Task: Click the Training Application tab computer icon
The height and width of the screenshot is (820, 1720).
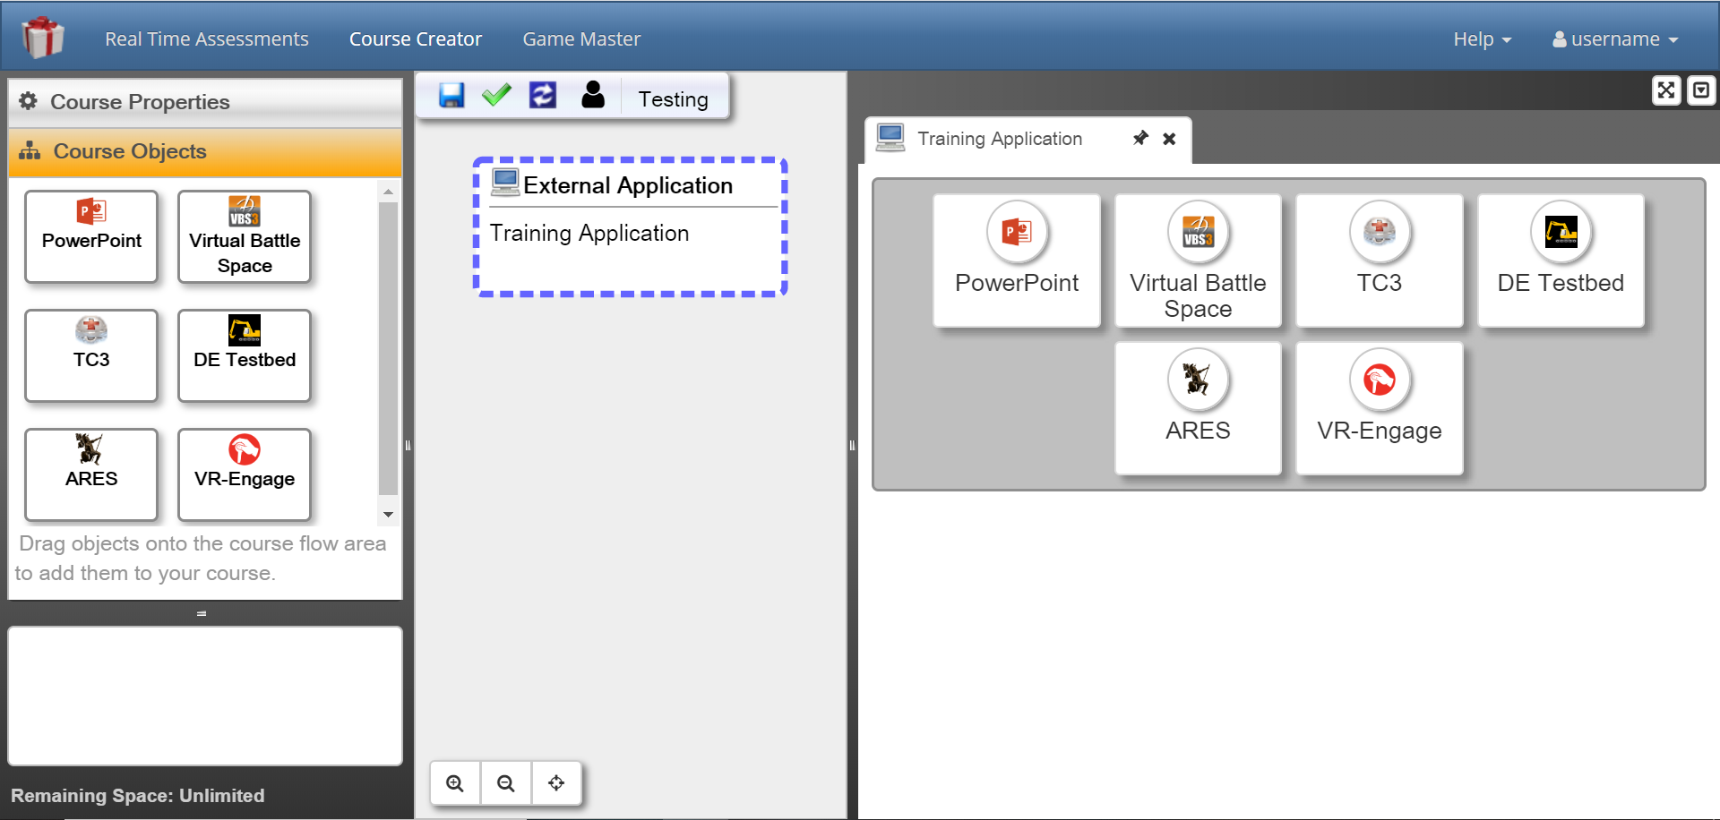Action: point(890,137)
